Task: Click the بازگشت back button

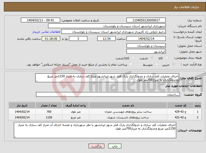Action: click(x=96, y=146)
